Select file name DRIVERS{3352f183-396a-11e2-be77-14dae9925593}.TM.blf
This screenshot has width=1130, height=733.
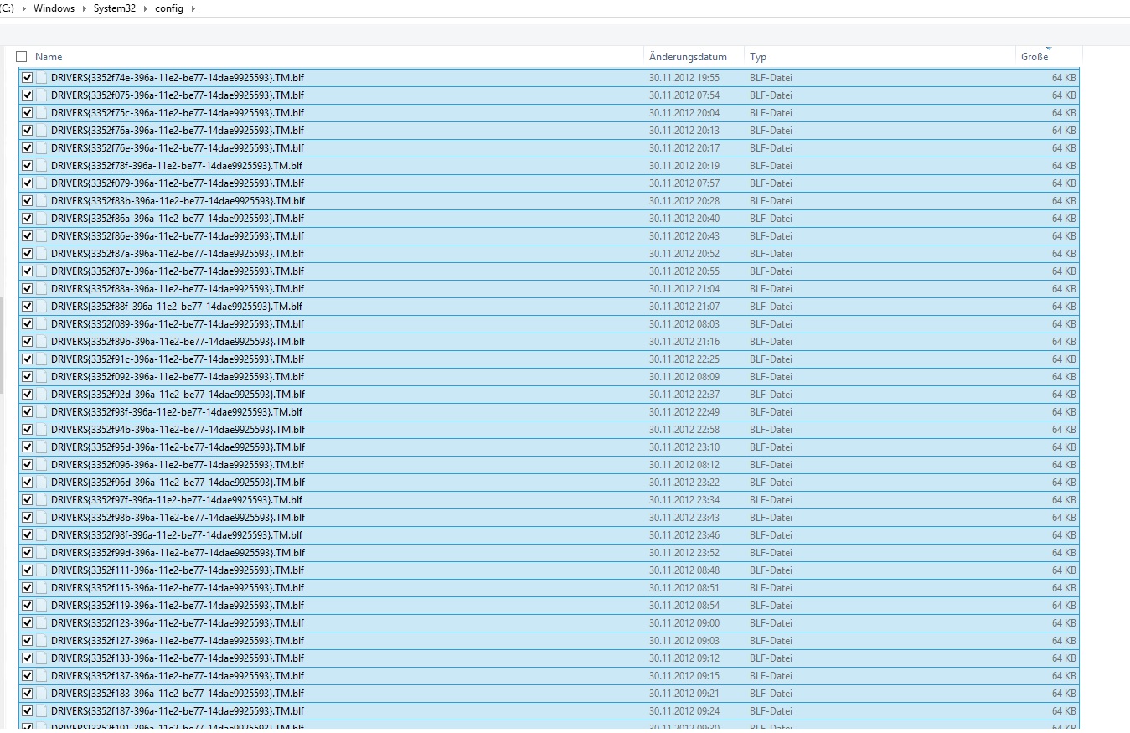coord(178,694)
